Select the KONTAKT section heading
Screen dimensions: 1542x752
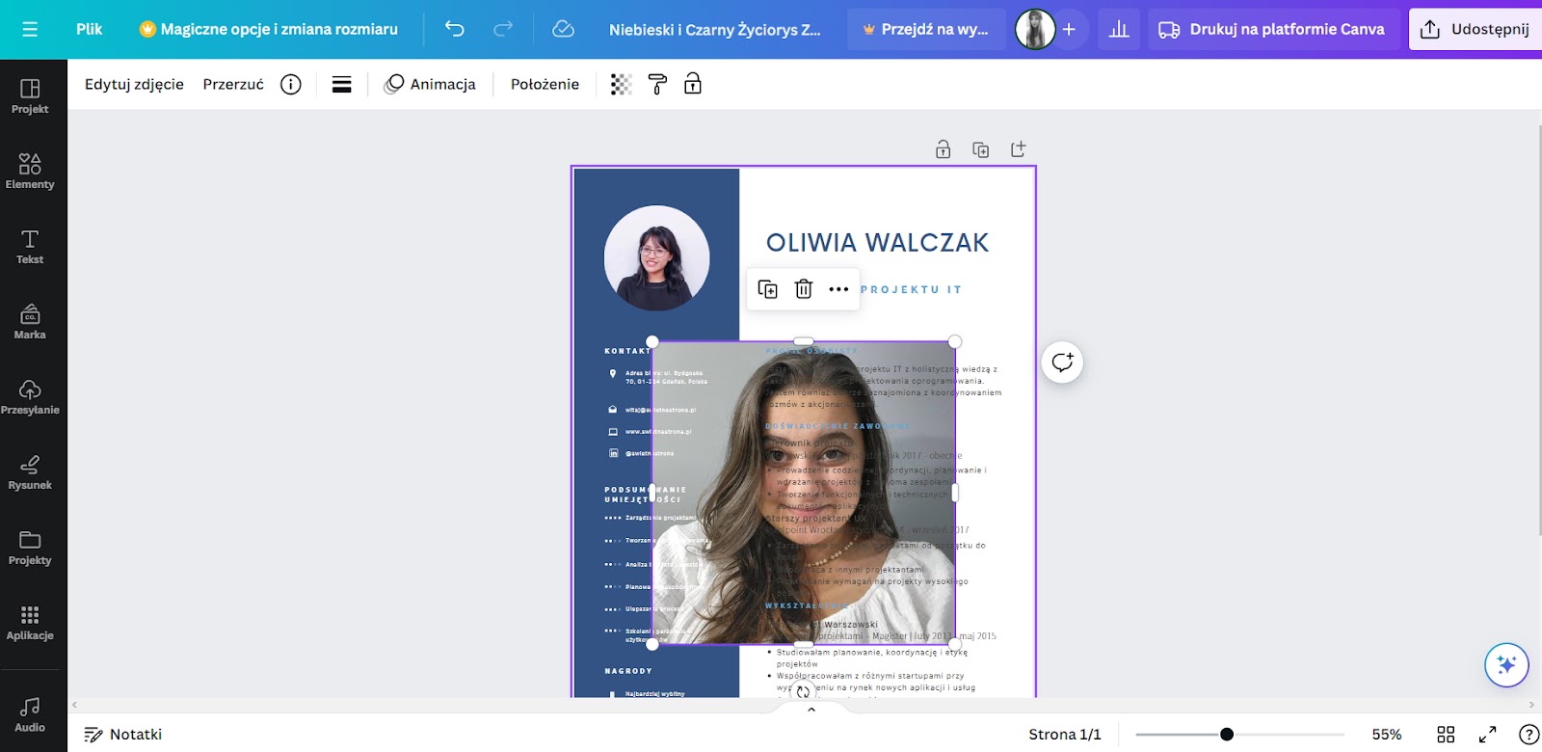click(x=627, y=351)
